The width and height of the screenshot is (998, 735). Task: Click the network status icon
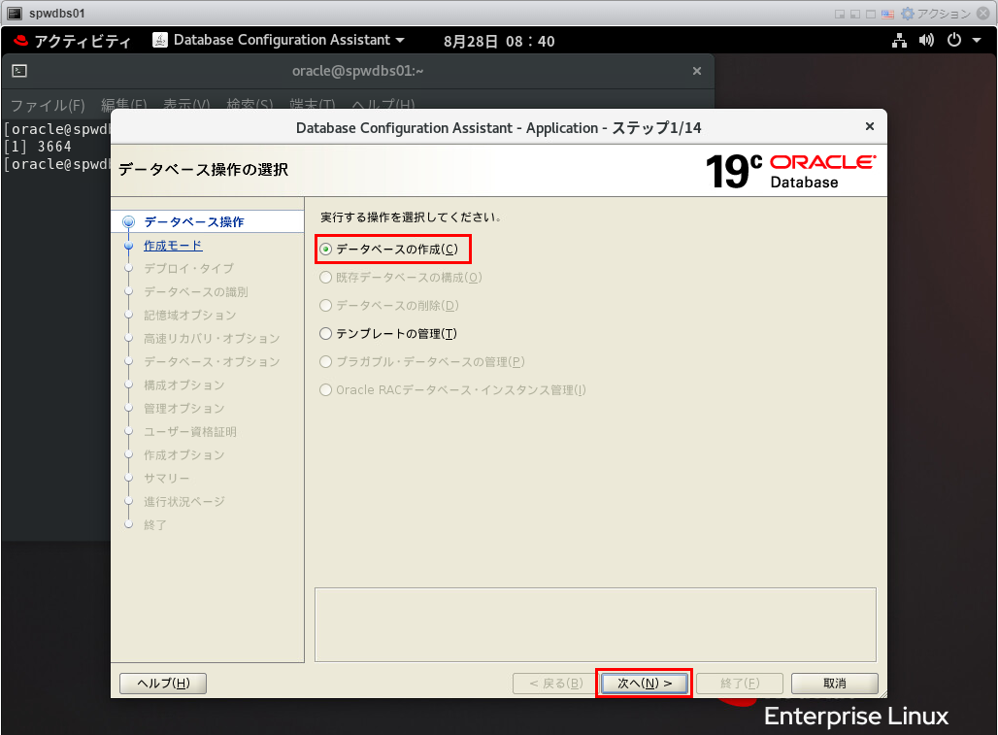(899, 41)
